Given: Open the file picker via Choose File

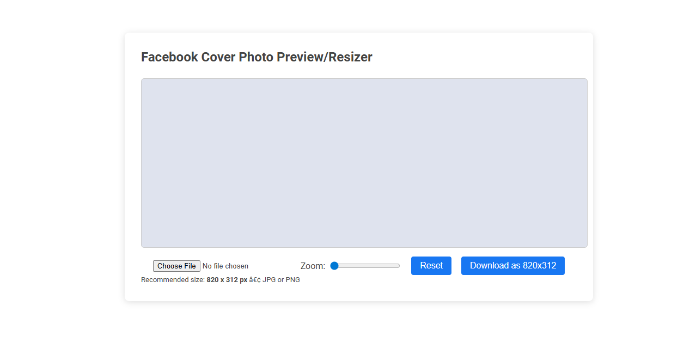Looking at the screenshot, I should tap(176, 266).
